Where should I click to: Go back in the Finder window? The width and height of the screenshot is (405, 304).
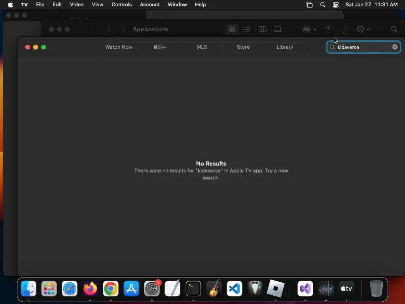tap(109, 29)
